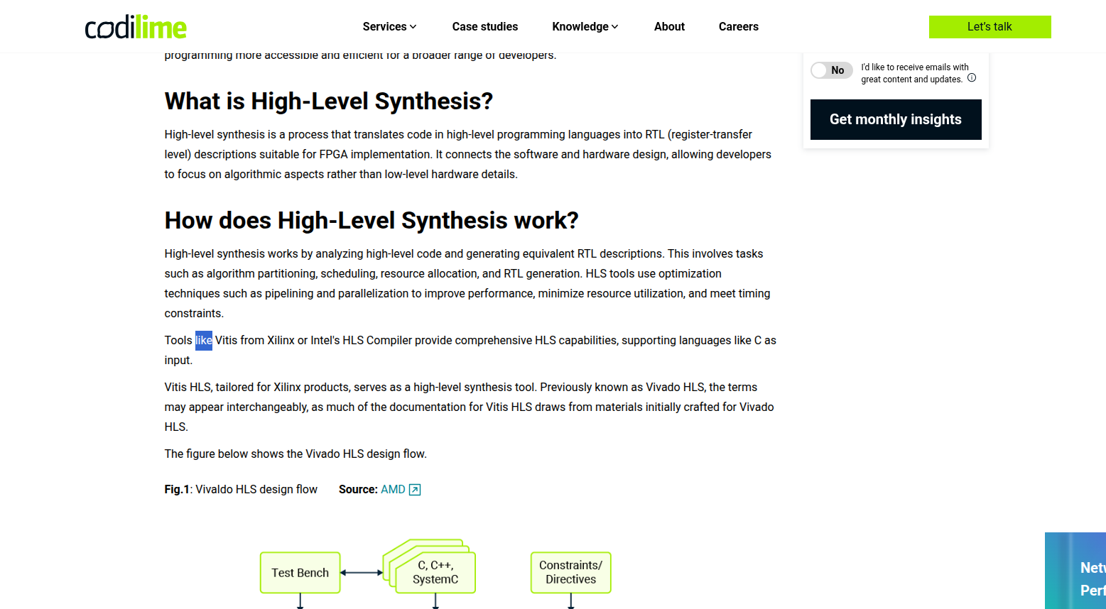
Task: Expand the Knowledge dropdown menu
Action: 585,26
